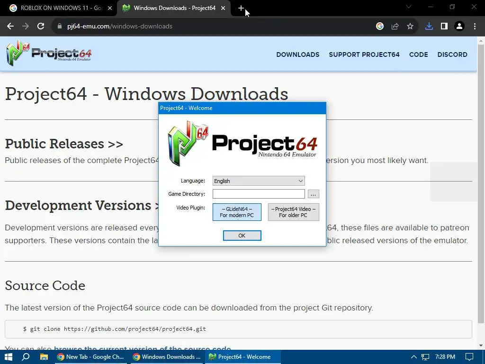
Task: Close the ROBLOX ON WINDOWS 11 tab
Action: pos(110,9)
